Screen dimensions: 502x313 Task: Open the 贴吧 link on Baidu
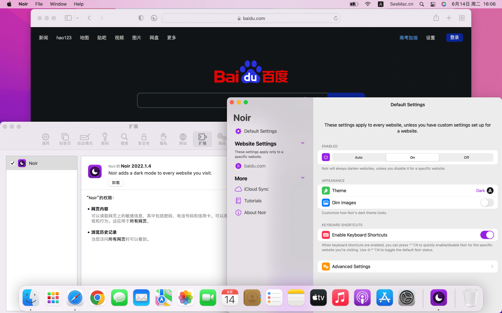click(x=102, y=38)
